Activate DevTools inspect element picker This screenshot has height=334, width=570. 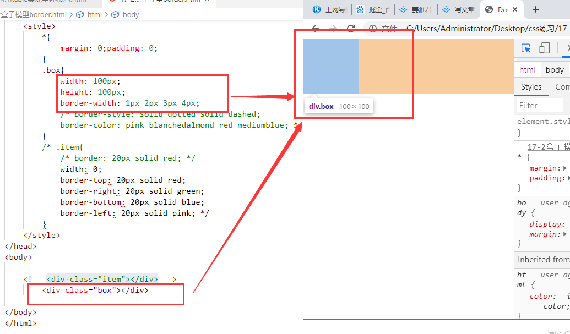525,48
